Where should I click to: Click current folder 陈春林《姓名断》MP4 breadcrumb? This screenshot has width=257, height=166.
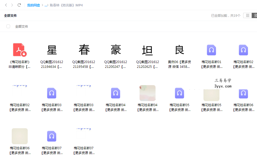66,5
